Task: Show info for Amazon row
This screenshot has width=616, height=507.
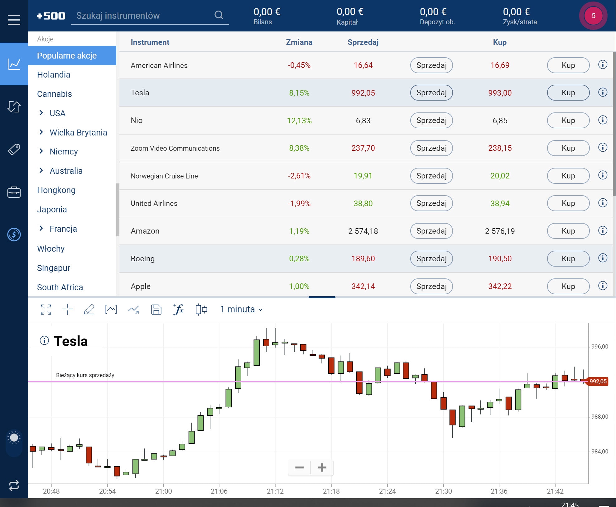Action: pos(603,231)
